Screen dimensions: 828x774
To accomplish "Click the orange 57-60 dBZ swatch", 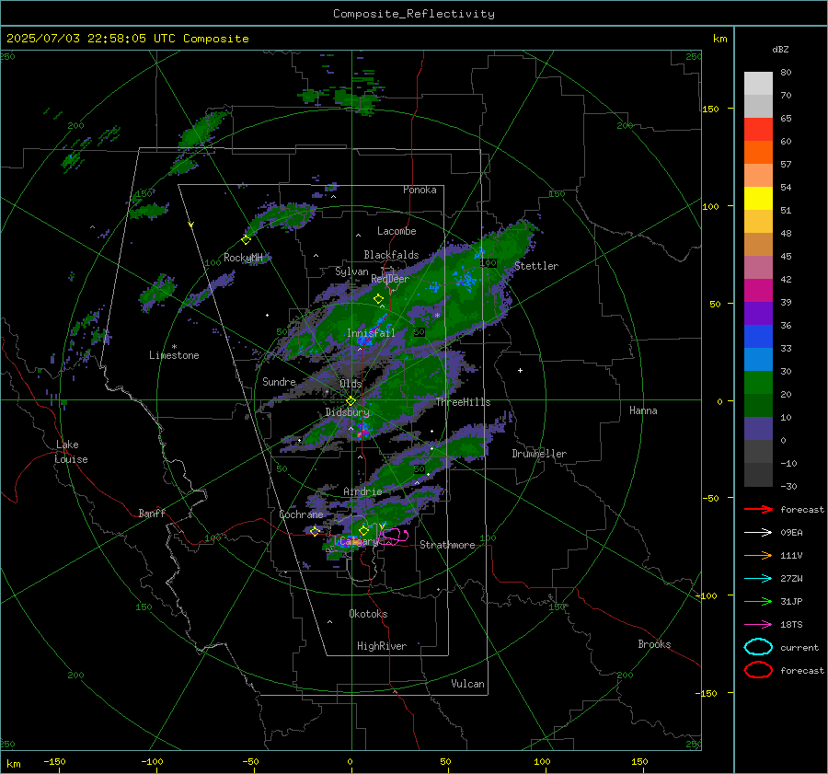I will [x=758, y=153].
